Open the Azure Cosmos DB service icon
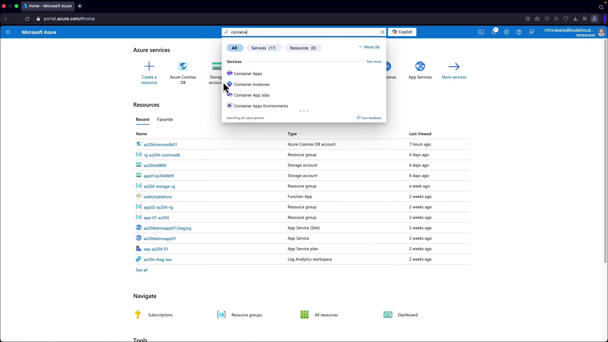 point(183,66)
